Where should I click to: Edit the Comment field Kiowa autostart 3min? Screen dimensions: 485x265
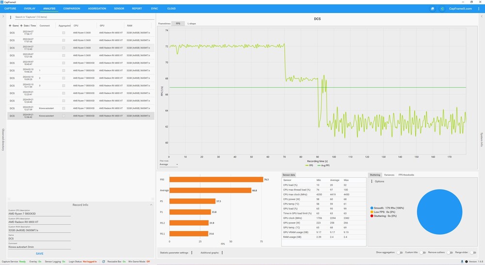click(39, 247)
